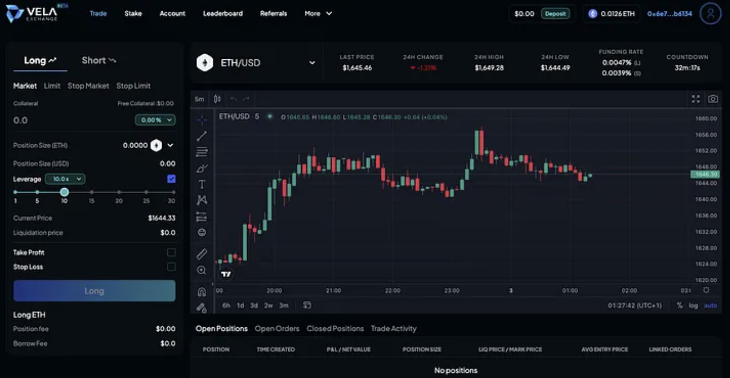Select the Stop Market order type
The width and height of the screenshot is (730, 378).
point(88,86)
